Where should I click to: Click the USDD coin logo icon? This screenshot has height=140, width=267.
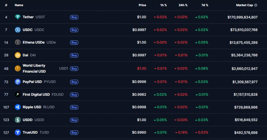click(x=18, y=120)
